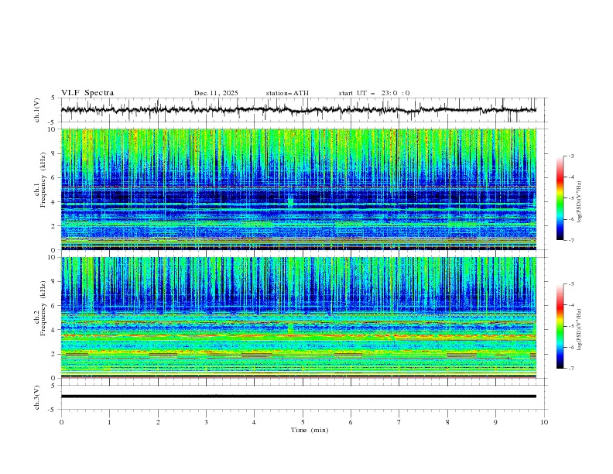This screenshot has width=613, height=474.
Task: Click the 'VLF Spectra' title text
Action: coord(87,93)
